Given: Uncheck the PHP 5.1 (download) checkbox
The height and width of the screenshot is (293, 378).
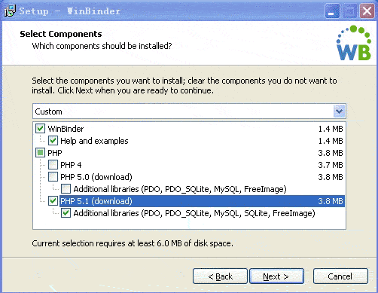Looking at the screenshot, I should point(53,201).
